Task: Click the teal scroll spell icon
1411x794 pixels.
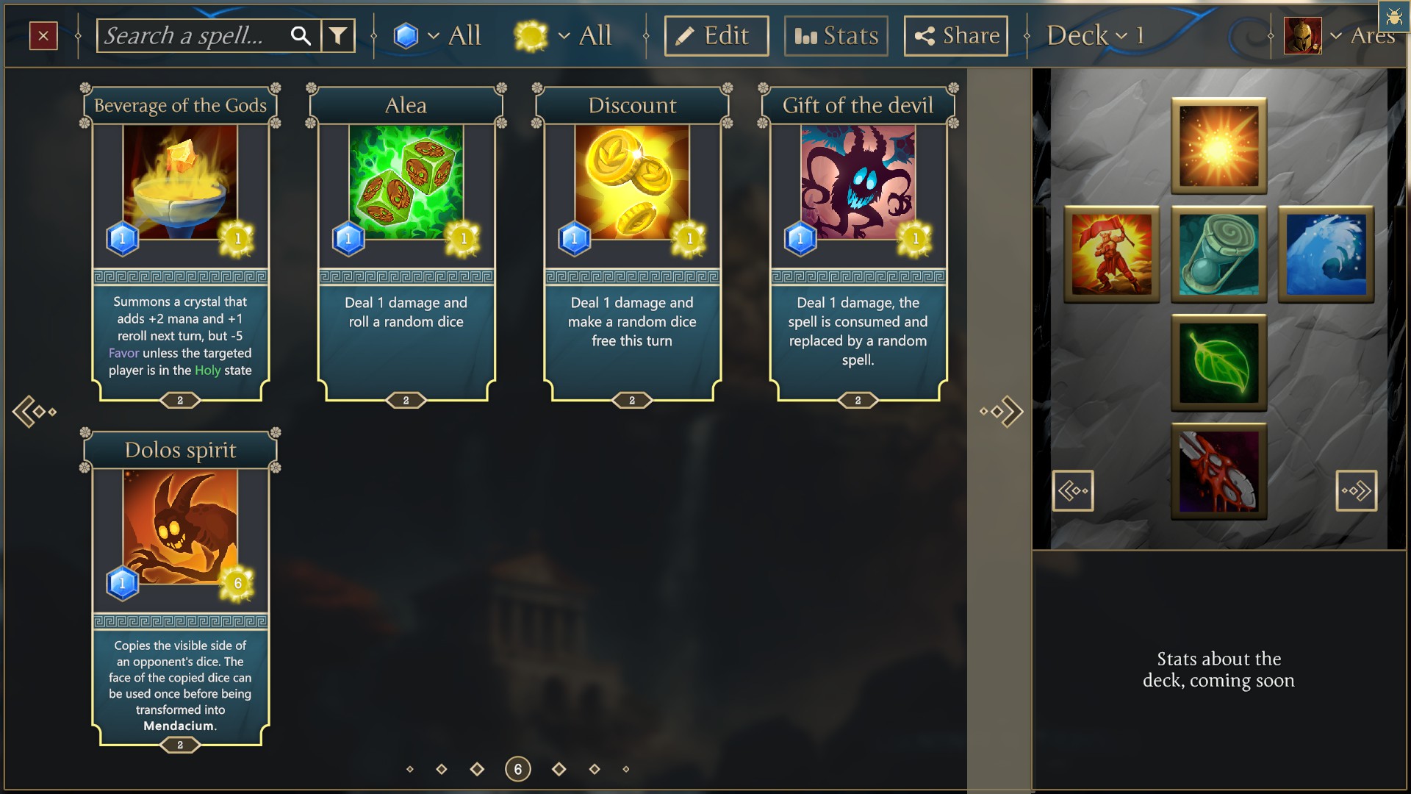Action: point(1218,254)
